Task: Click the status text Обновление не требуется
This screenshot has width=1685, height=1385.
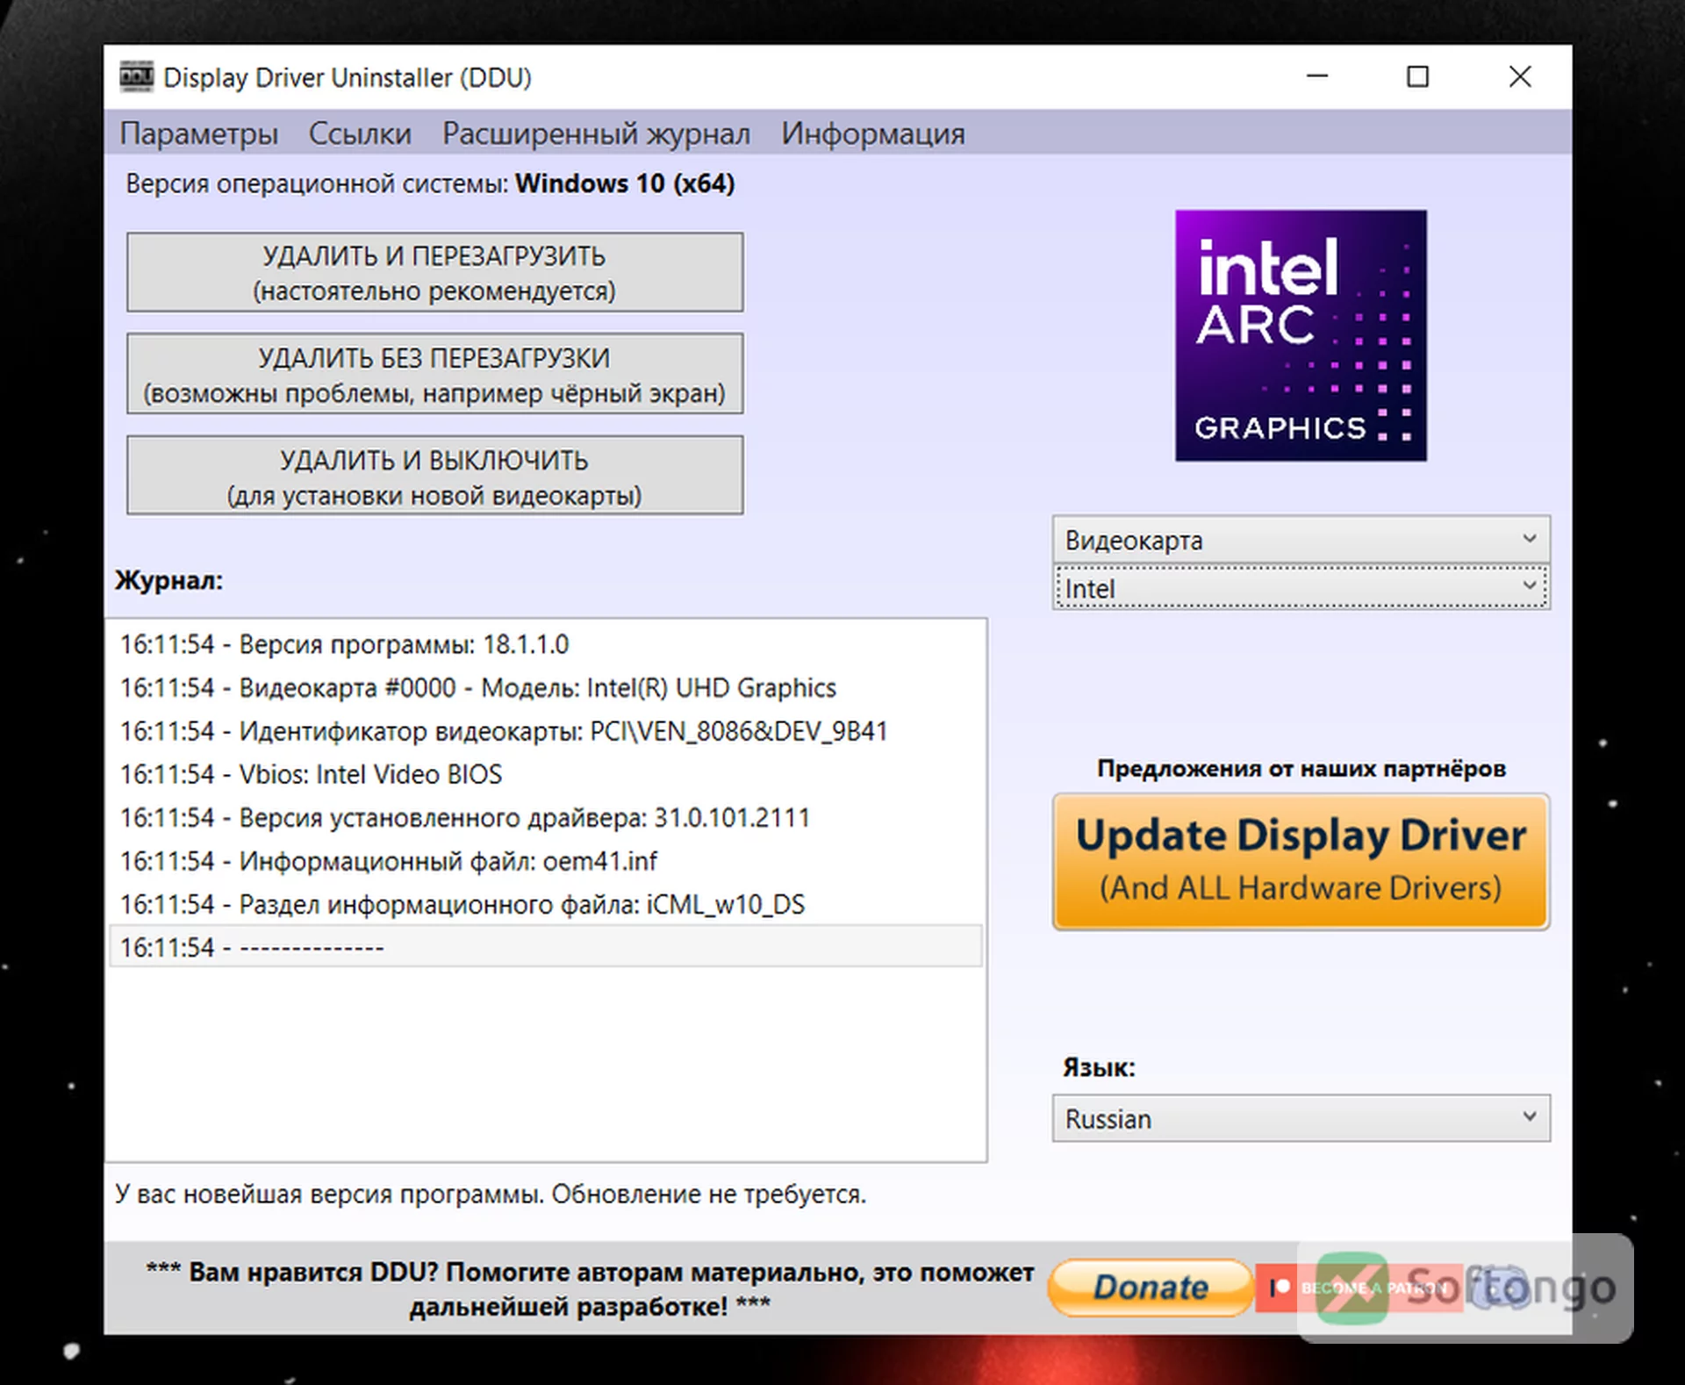Action: [x=708, y=1194]
